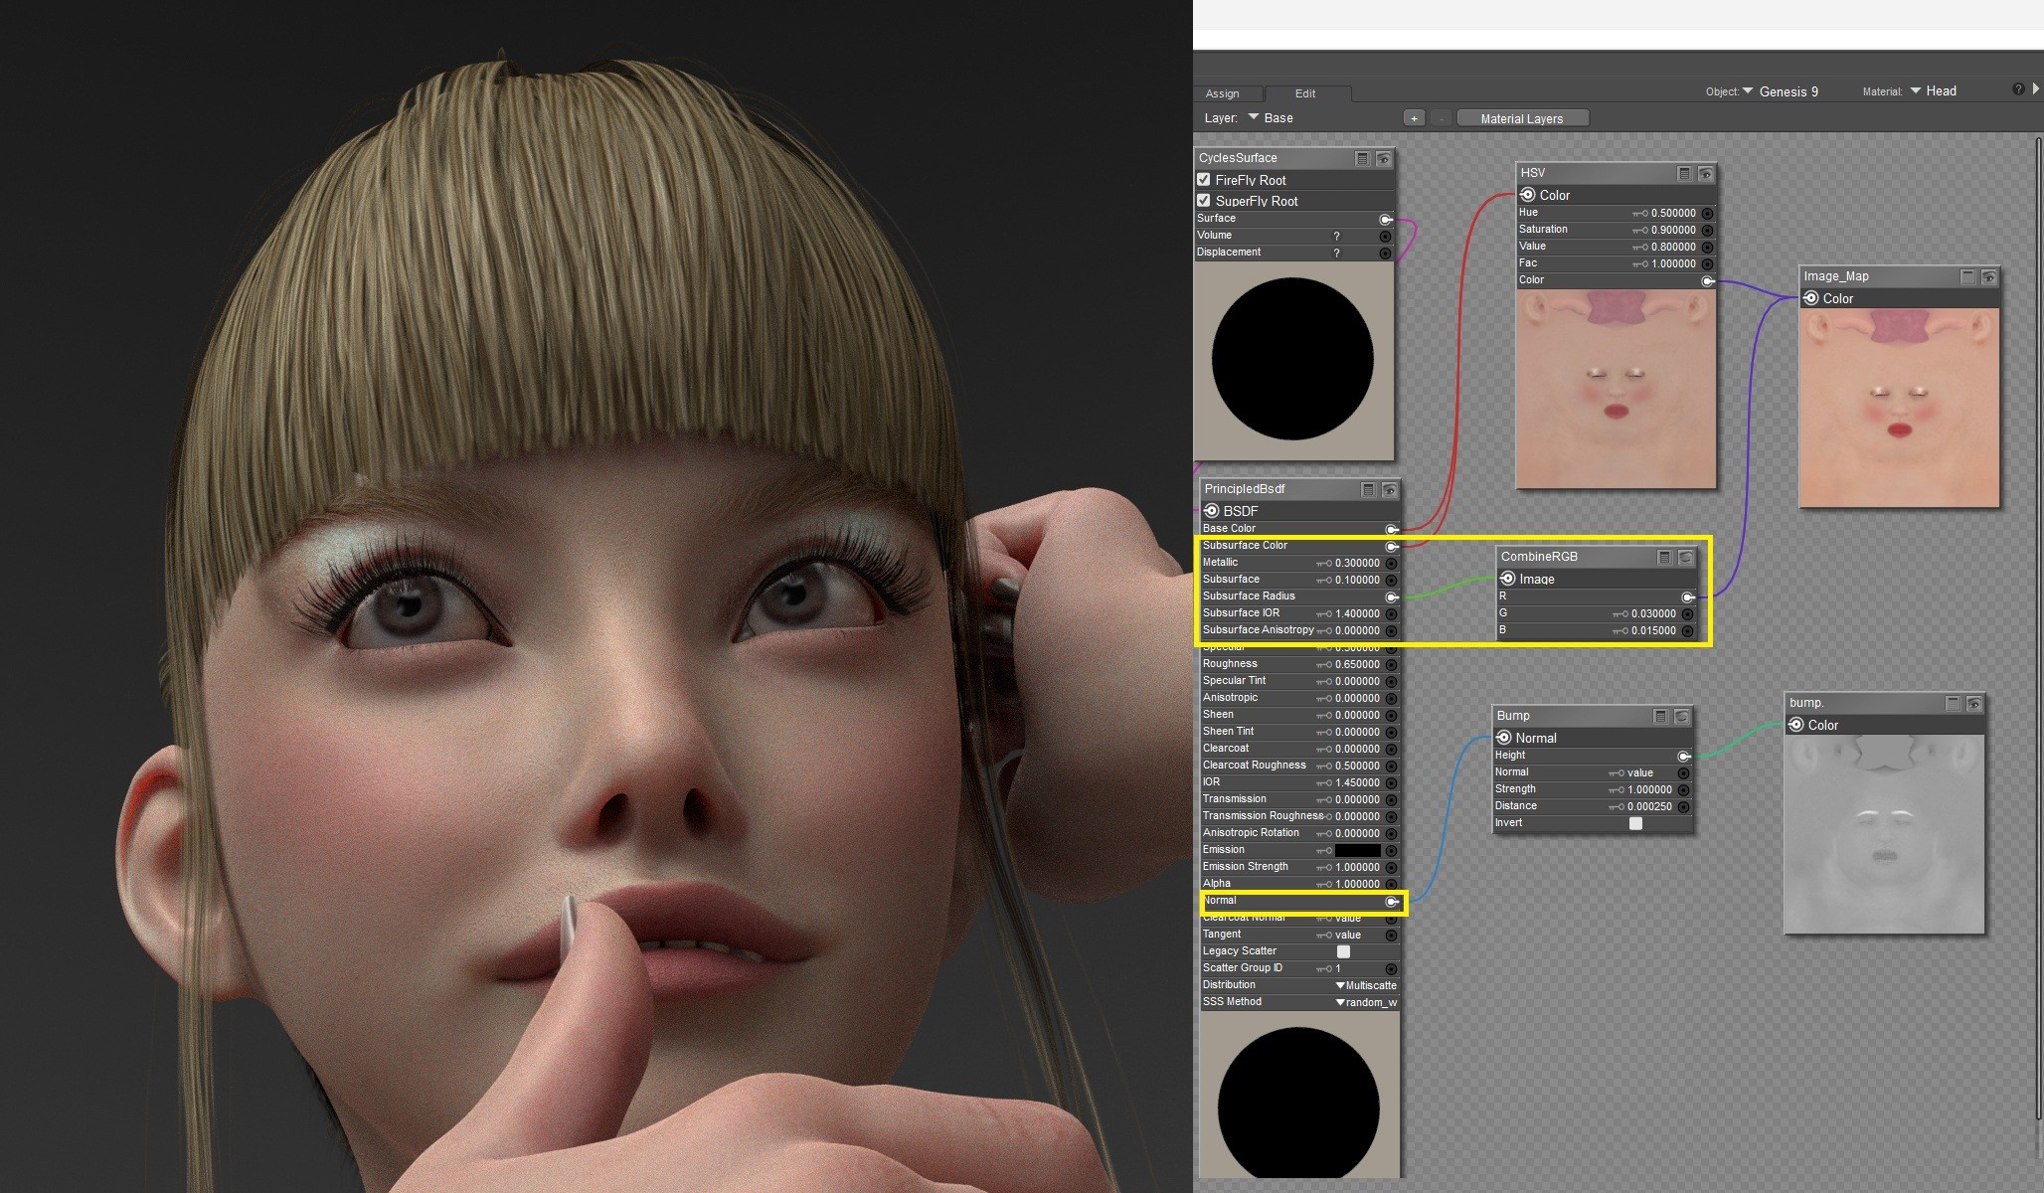This screenshot has height=1193, width=2044.
Task: Toggle the CyclesSurface node preview eye
Action: coord(1383,158)
